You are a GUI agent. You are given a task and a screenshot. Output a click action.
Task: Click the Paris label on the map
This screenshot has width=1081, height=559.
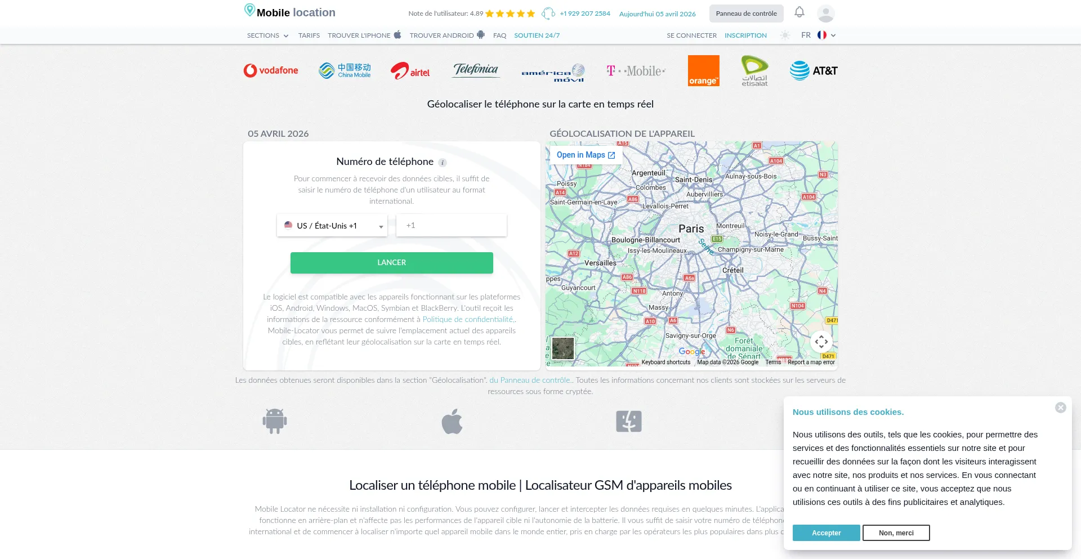click(x=691, y=229)
